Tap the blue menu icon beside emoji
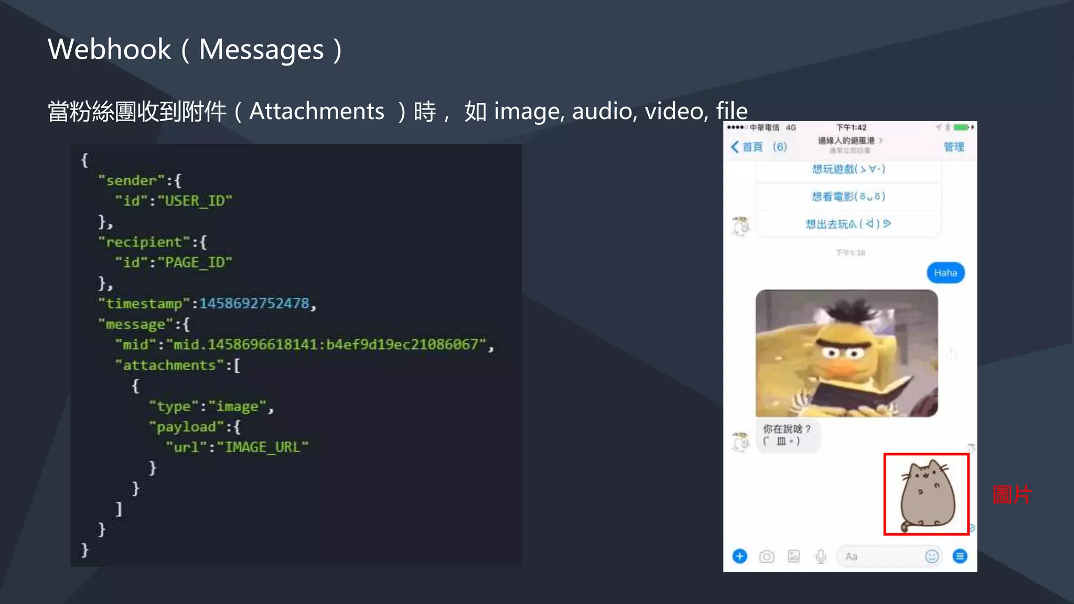Image resolution: width=1074 pixels, height=604 pixels. click(x=960, y=556)
